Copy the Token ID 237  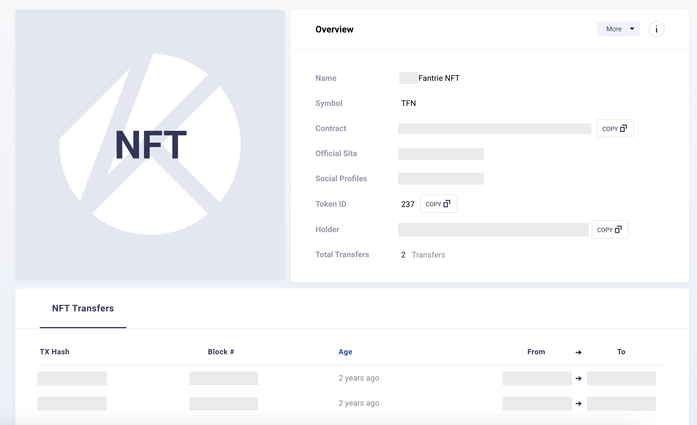438,204
